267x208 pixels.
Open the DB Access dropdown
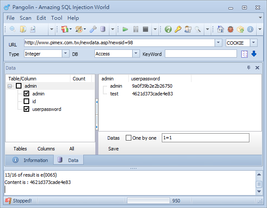click(x=136, y=54)
